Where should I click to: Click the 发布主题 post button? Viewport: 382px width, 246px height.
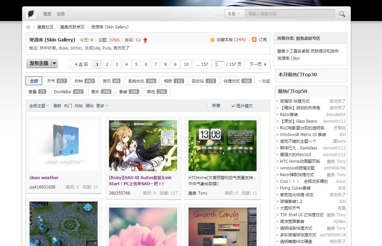point(39,64)
